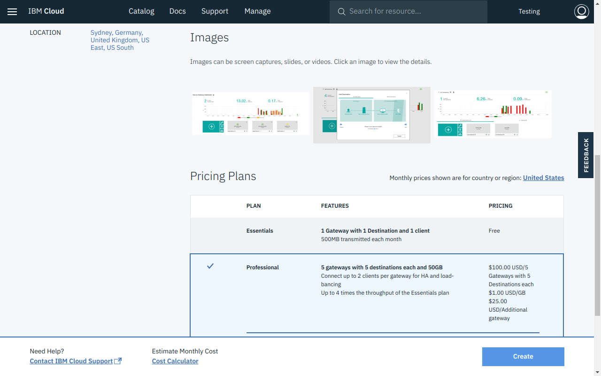Open the Testing account switcher
Screen dimensions: 601x376
(529, 11)
